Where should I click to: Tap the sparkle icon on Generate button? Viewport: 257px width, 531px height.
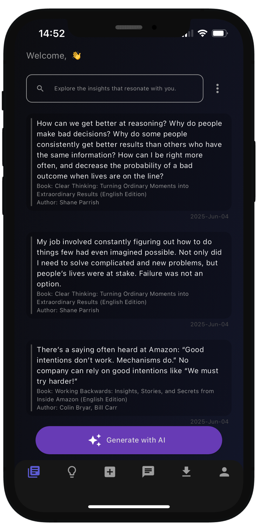95,440
